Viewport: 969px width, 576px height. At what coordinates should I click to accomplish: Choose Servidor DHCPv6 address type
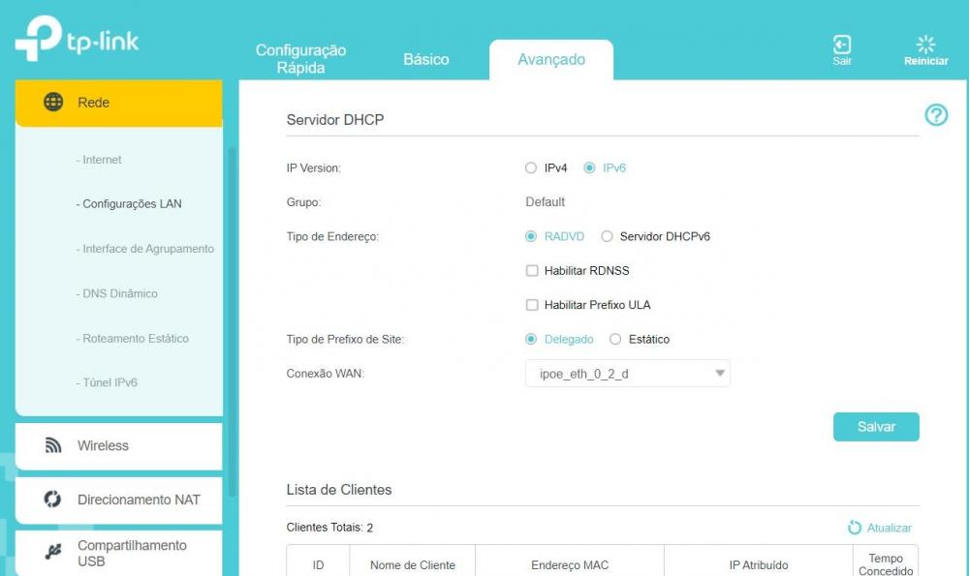(608, 236)
